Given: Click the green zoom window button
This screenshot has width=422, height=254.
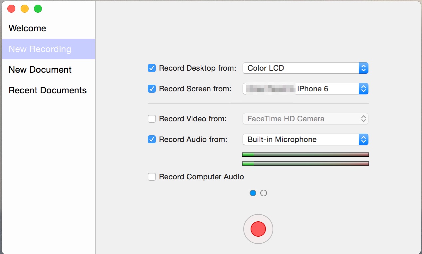Looking at the screenshot, I should point(38,9).
